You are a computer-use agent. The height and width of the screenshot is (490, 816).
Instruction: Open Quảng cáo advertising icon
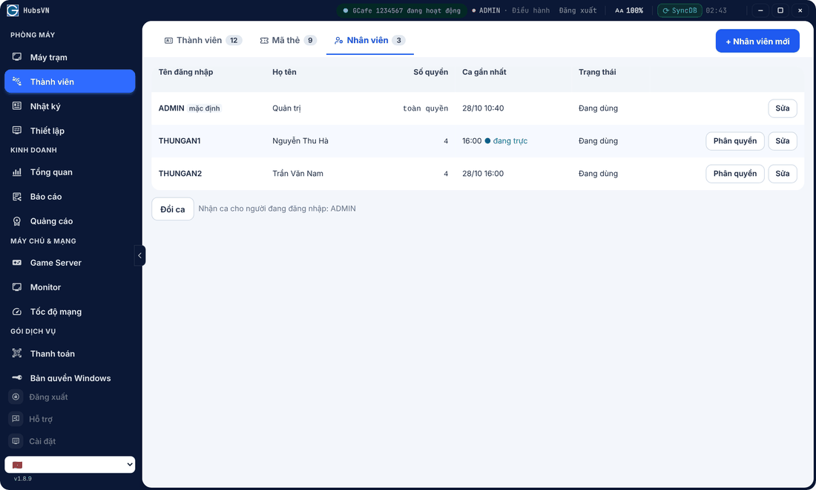click(x=17, y=220)
